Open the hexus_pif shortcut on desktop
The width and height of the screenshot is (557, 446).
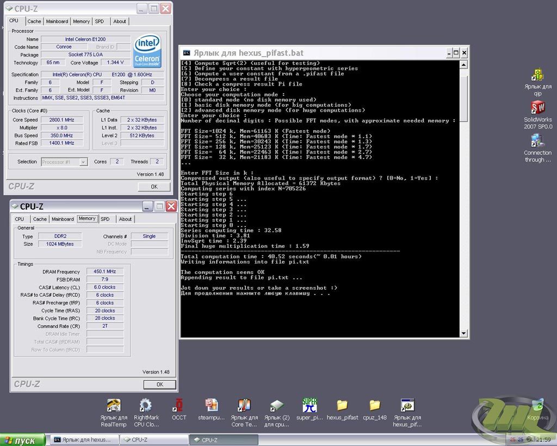(407, 406)
